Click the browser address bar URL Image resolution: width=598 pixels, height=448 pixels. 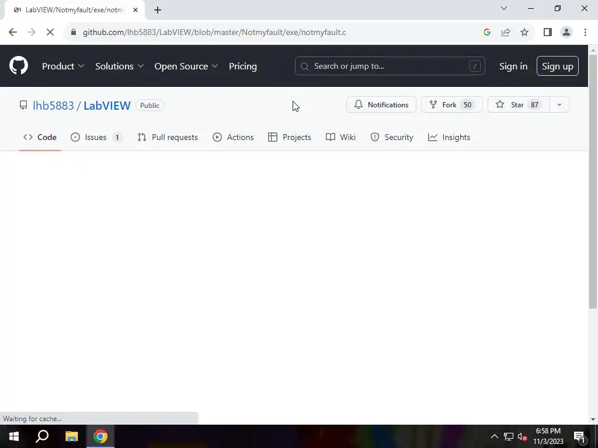tap(214, 33)
